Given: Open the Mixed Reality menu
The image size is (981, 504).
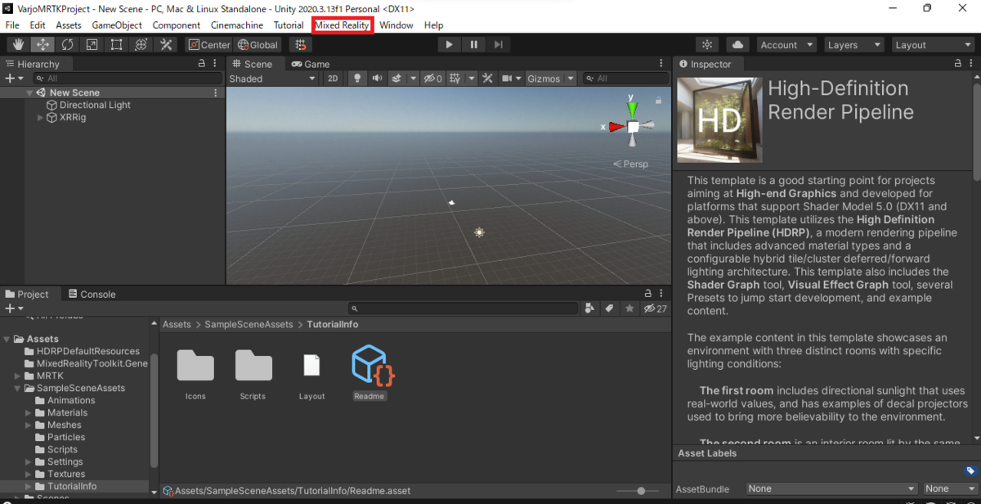Looking at the screenshot, I should pos(343,25).
